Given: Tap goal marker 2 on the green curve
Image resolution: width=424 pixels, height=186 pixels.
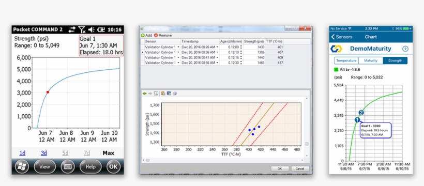Looking at the screenshot, I should click(361, 113).
